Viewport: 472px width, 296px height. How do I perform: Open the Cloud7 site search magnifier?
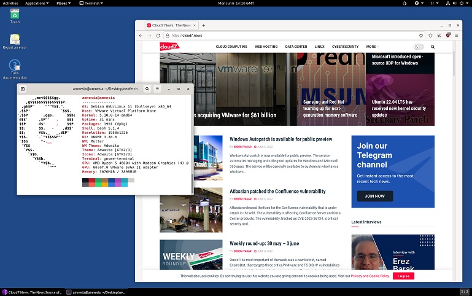(433, 47)
